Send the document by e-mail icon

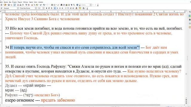pos(11,5)
